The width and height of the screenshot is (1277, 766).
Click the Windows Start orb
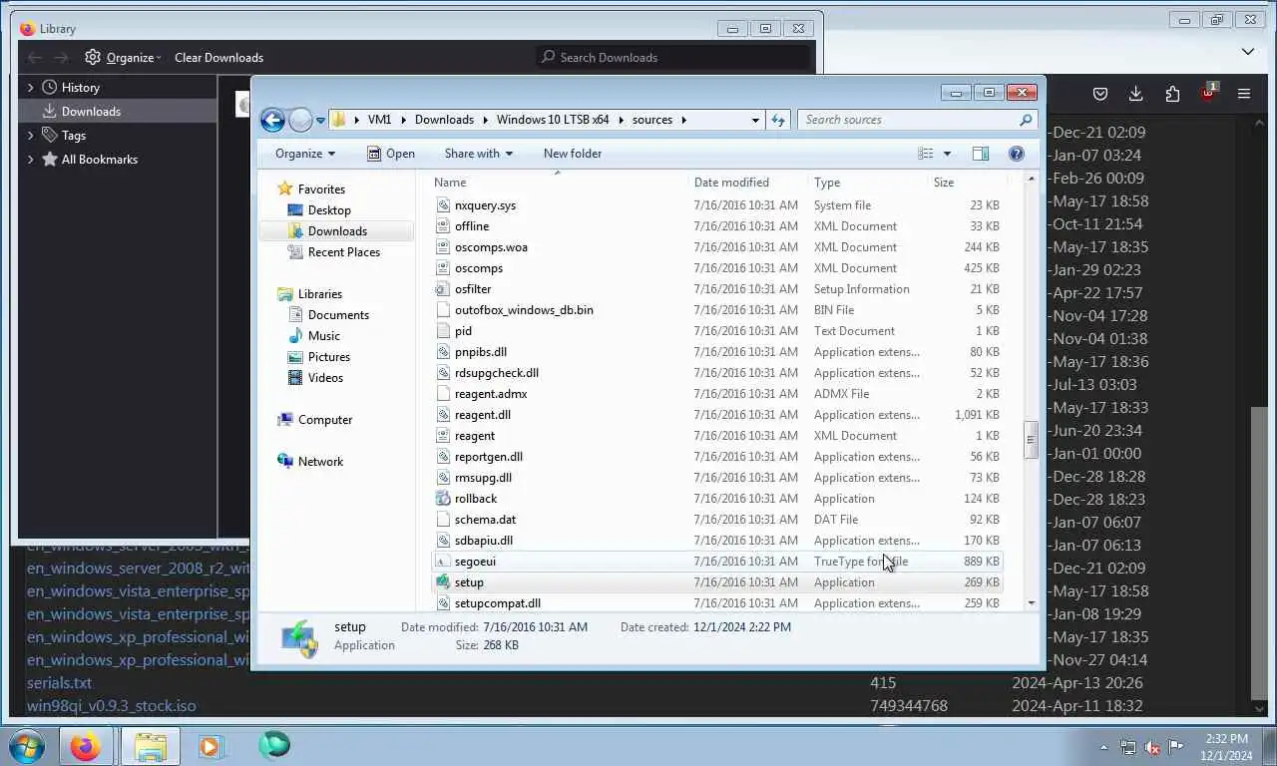click(x=27, y=746)
